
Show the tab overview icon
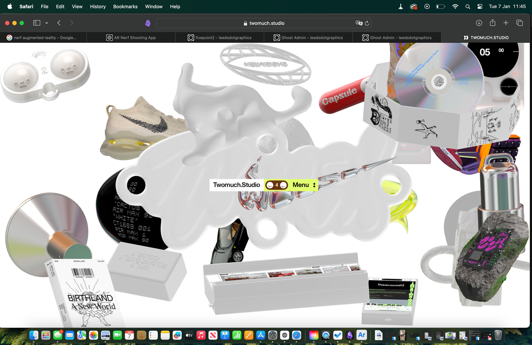click(520, 23)
